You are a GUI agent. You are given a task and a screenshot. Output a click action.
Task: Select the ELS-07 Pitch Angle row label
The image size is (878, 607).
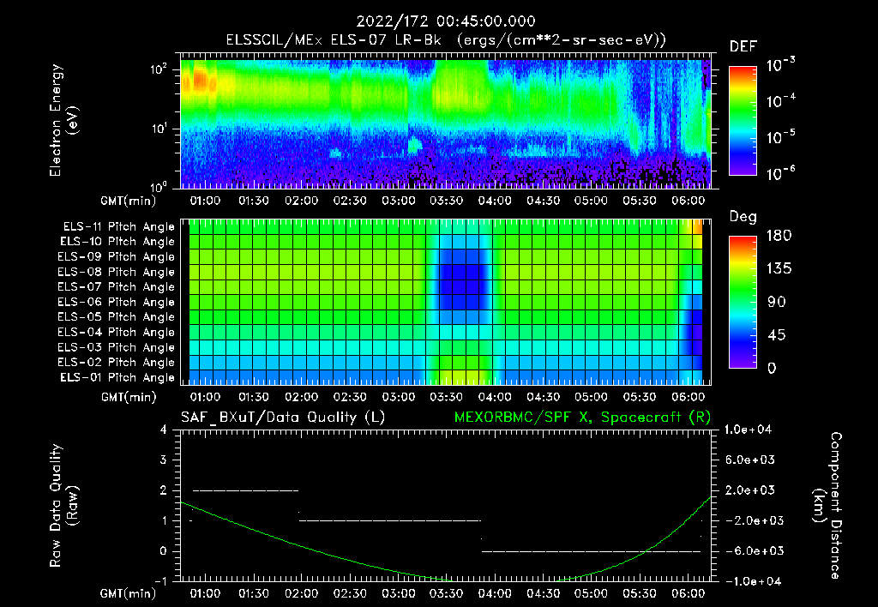[x=117, y=286]
